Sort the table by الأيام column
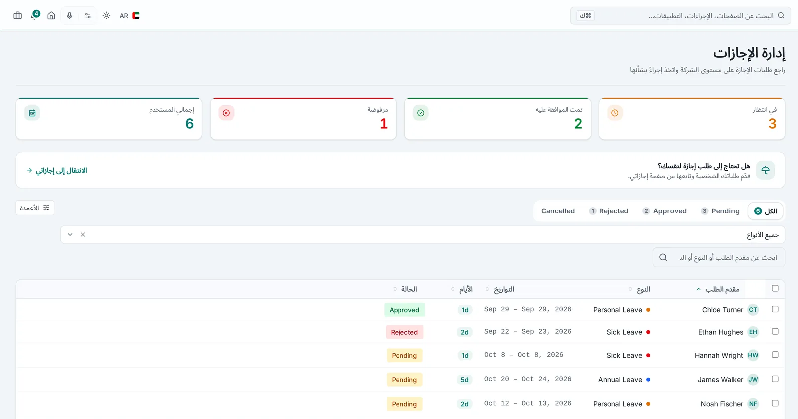This screenshot has width=798, height=419. click(462, 289)
